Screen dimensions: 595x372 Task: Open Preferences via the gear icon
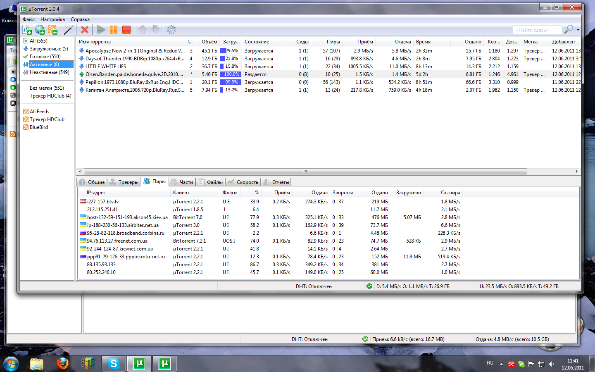coord(171,30)
